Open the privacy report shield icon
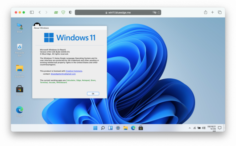The image size is (236, 146). [70, 12]
